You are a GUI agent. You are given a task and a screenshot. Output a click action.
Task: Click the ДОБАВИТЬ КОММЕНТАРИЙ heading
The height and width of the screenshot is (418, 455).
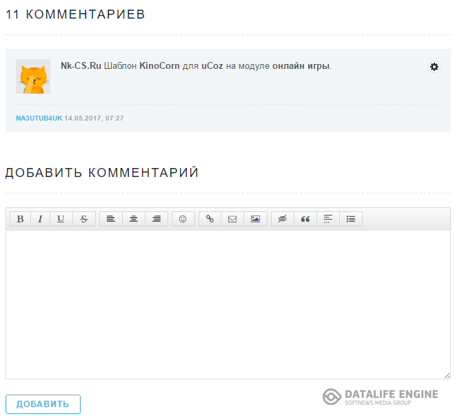(102, 173)
